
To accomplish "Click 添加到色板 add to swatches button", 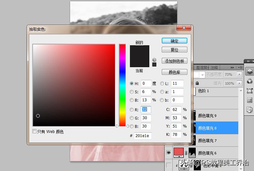I will coord(175,61).
